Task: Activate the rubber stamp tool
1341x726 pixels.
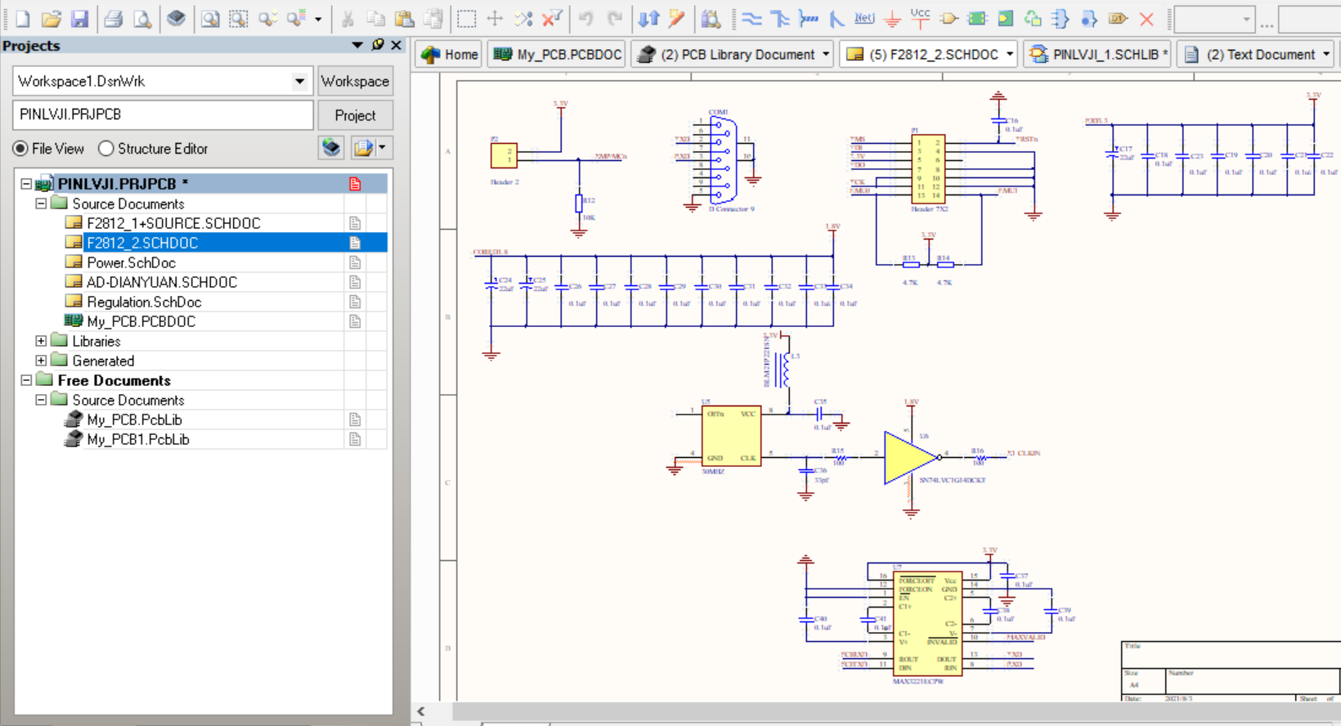Action: pyautogui.click(x=433, y=18)
